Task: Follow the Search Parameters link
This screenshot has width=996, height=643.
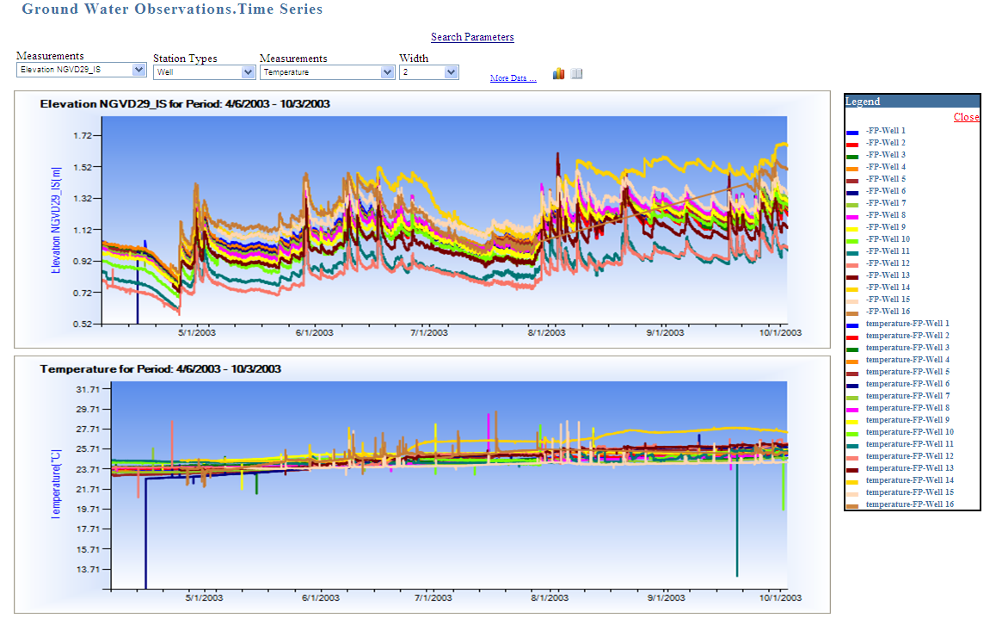Action: 471,37
